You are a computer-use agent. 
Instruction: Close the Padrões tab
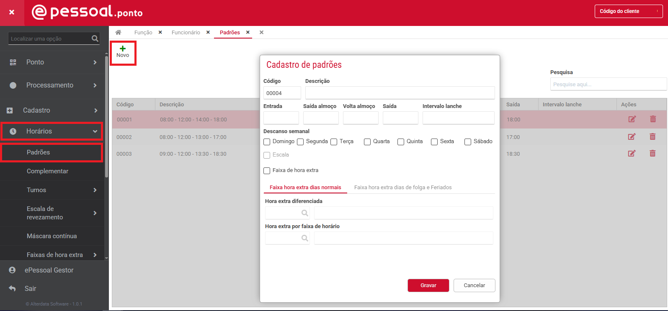coord(248,32)
